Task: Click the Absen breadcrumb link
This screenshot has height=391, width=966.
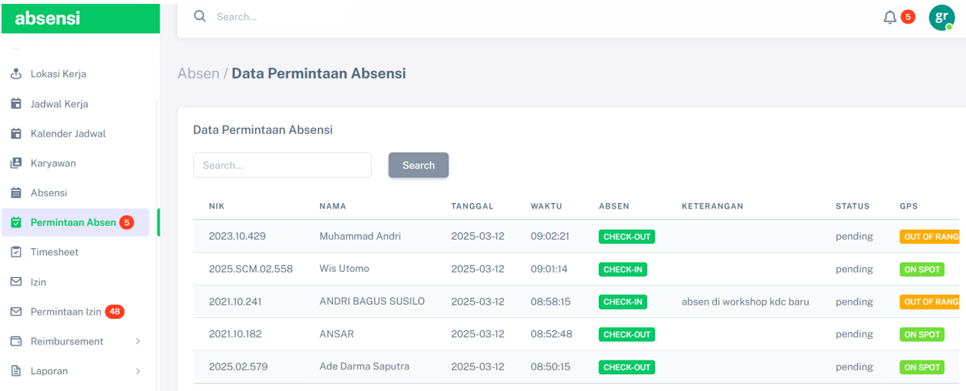Action: (198, 74)
